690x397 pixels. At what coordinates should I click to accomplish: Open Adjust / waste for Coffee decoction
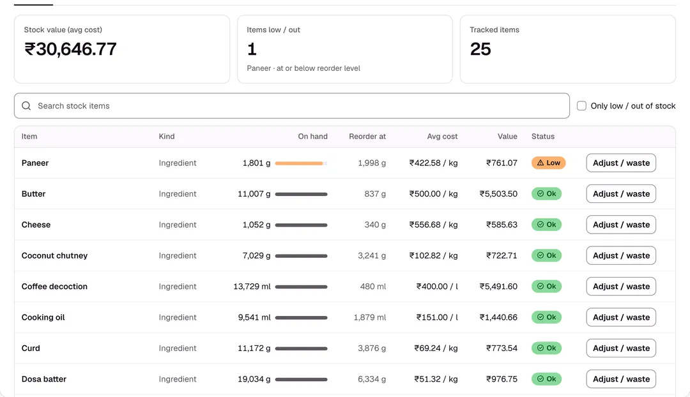tap(621, 286)
